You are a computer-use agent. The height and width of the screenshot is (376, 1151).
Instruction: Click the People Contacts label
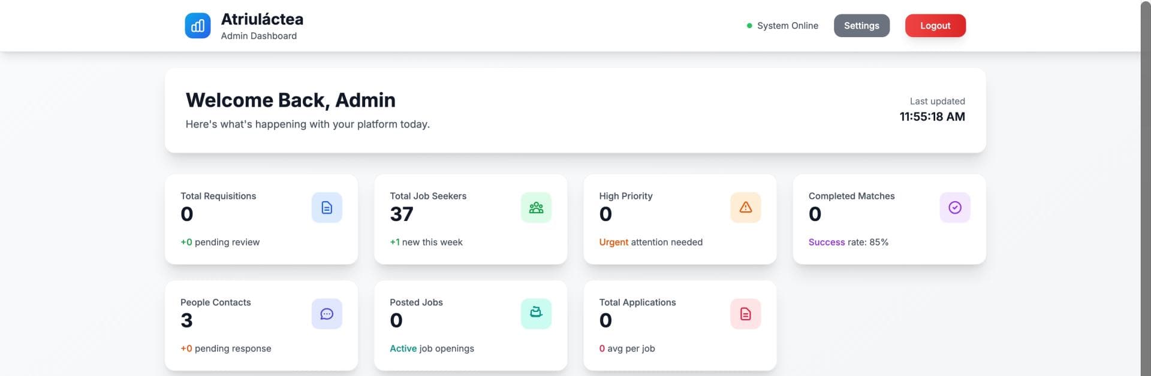pos(216,302)
